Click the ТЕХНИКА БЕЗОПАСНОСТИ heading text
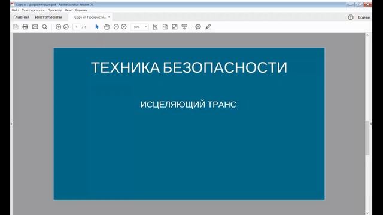Screen dimensions: 383x215 189,67
